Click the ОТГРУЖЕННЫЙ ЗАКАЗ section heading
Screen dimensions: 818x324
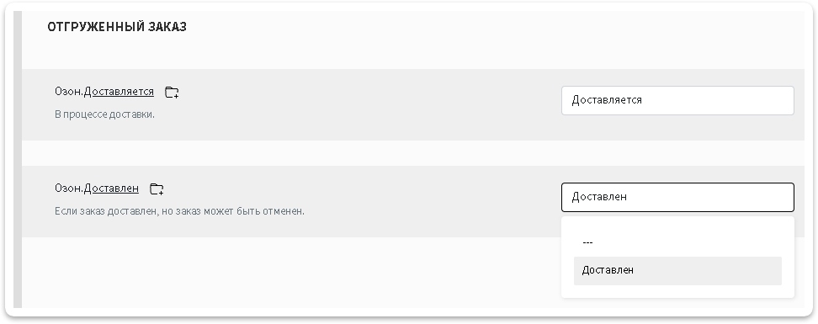click(x=117, y=27)
